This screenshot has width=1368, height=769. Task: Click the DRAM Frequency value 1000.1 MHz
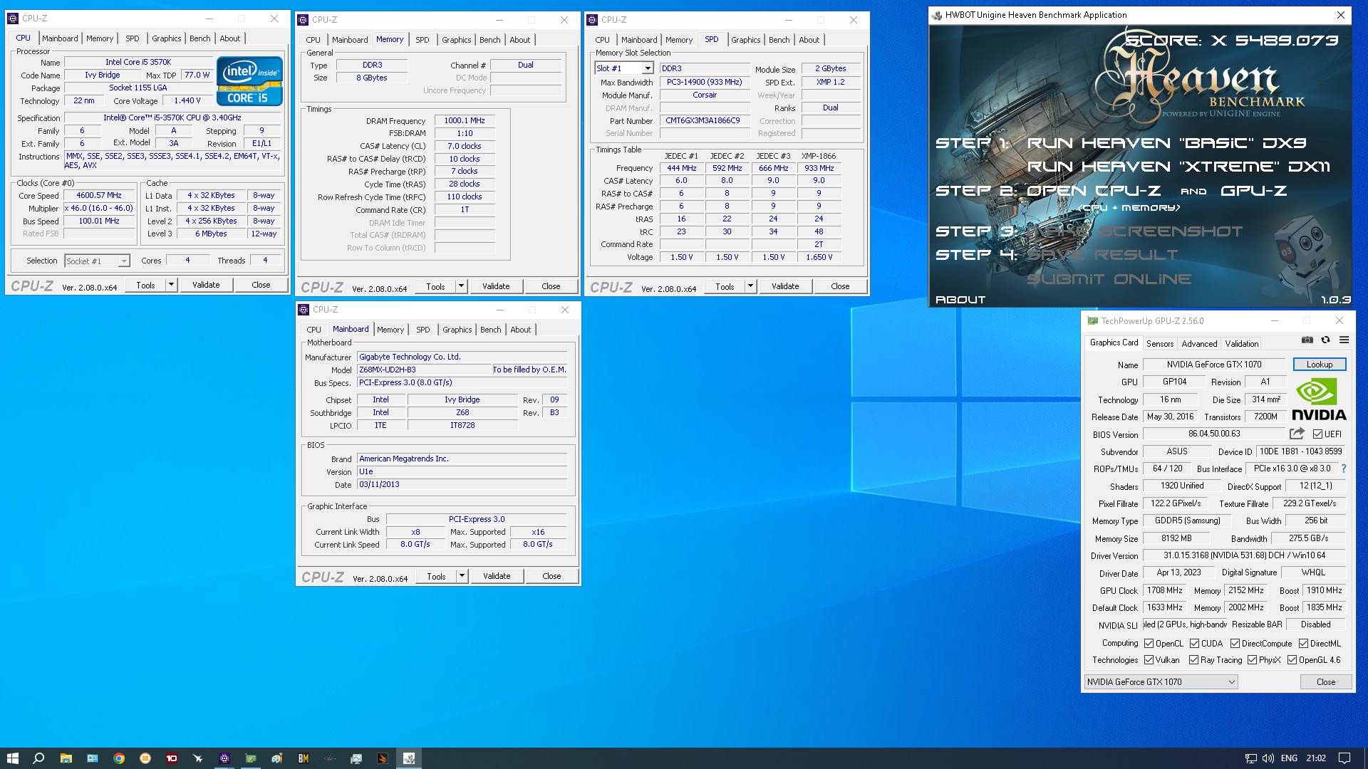pyautogui.click(x=465, y=121)
